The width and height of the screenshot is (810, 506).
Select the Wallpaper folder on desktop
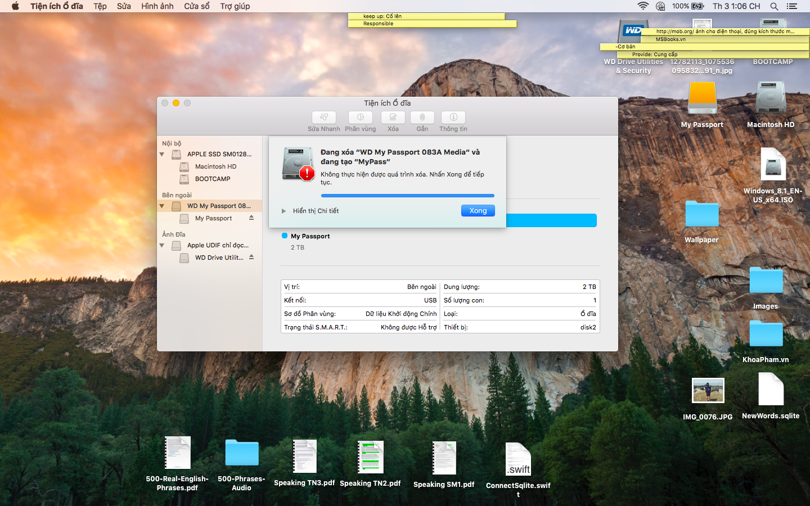[701, 215]
